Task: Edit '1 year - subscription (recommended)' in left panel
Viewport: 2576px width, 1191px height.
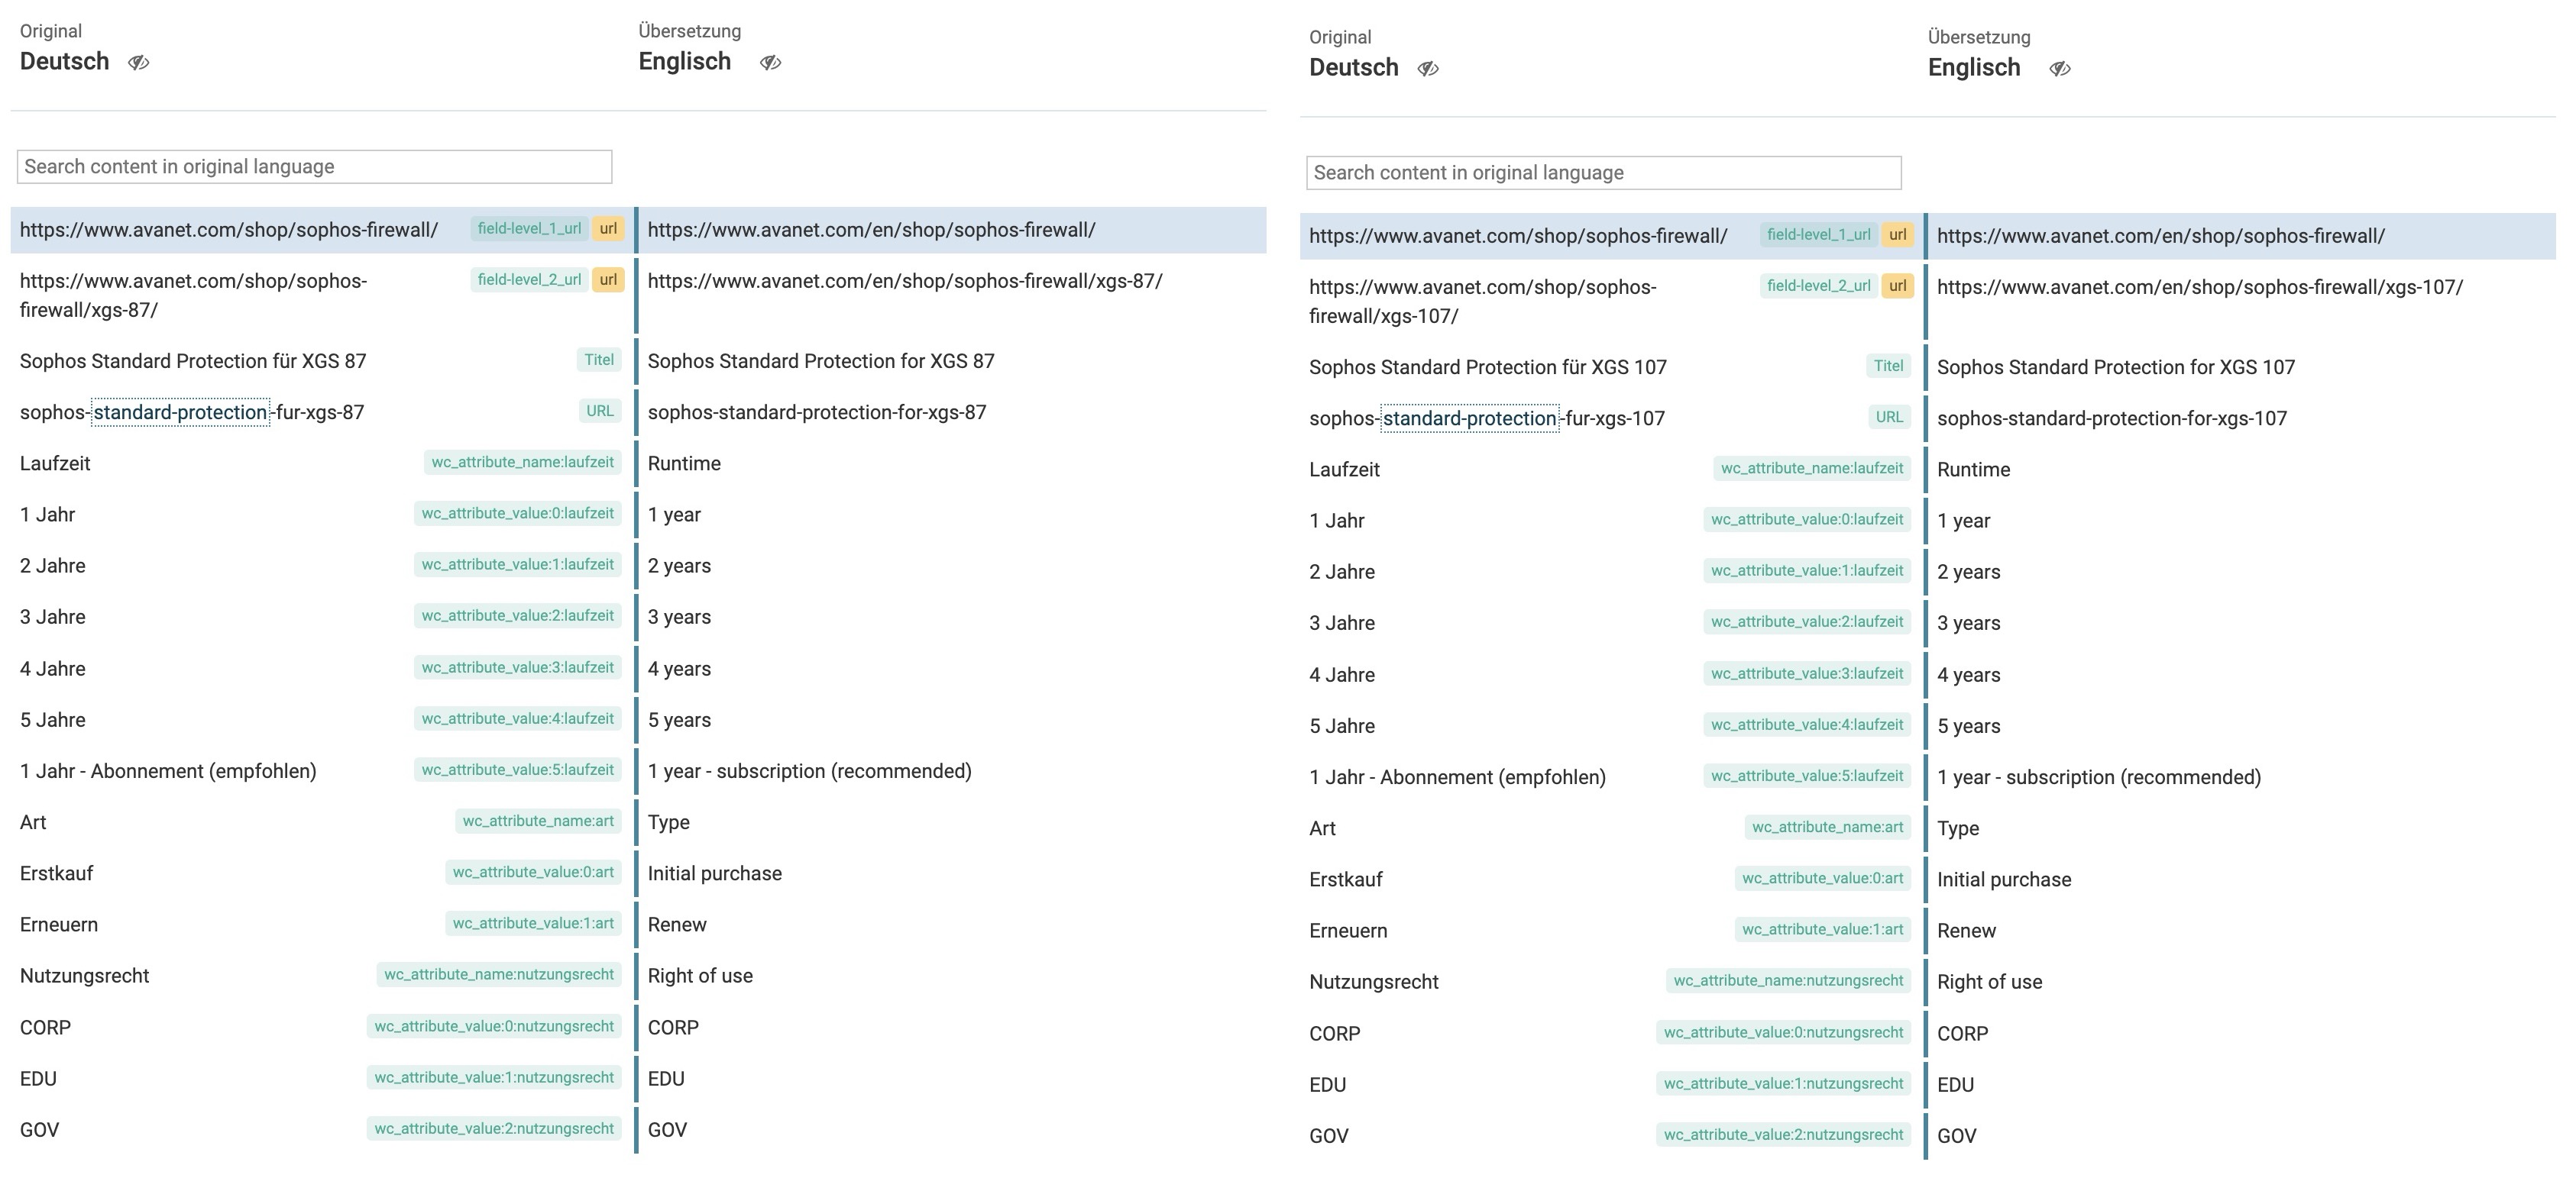Action: (809, 771)
